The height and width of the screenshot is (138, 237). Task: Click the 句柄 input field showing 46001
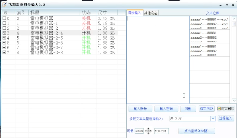pyautogui.click(x=139, y=131)
